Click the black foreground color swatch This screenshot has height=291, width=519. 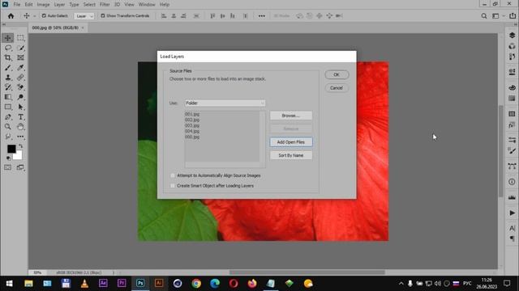(x=11, y=149)
